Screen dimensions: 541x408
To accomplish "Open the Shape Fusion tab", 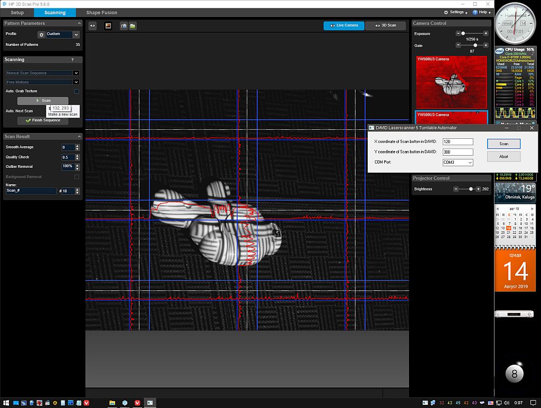I will pyautogui.click(x=101, y=13).
